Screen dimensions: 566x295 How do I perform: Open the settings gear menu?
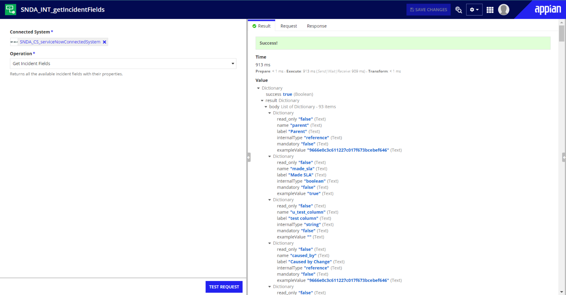tap(474, 10)
